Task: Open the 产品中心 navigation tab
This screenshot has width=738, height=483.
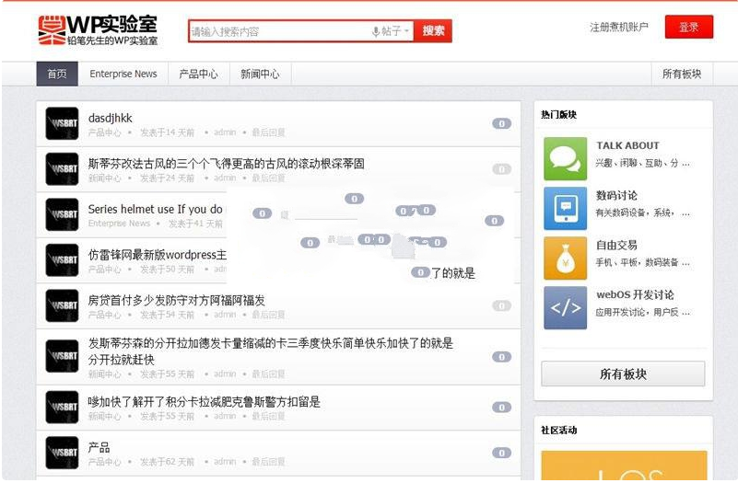Action: tap(199, 74)
